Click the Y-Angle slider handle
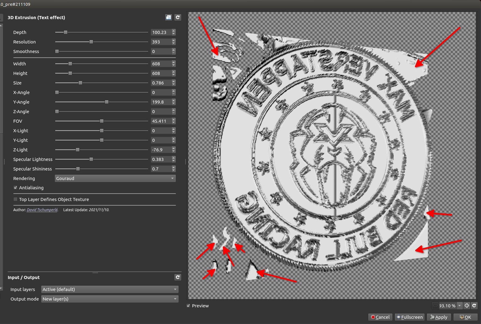This screenshot has height=324, width=481. [107, 102]
